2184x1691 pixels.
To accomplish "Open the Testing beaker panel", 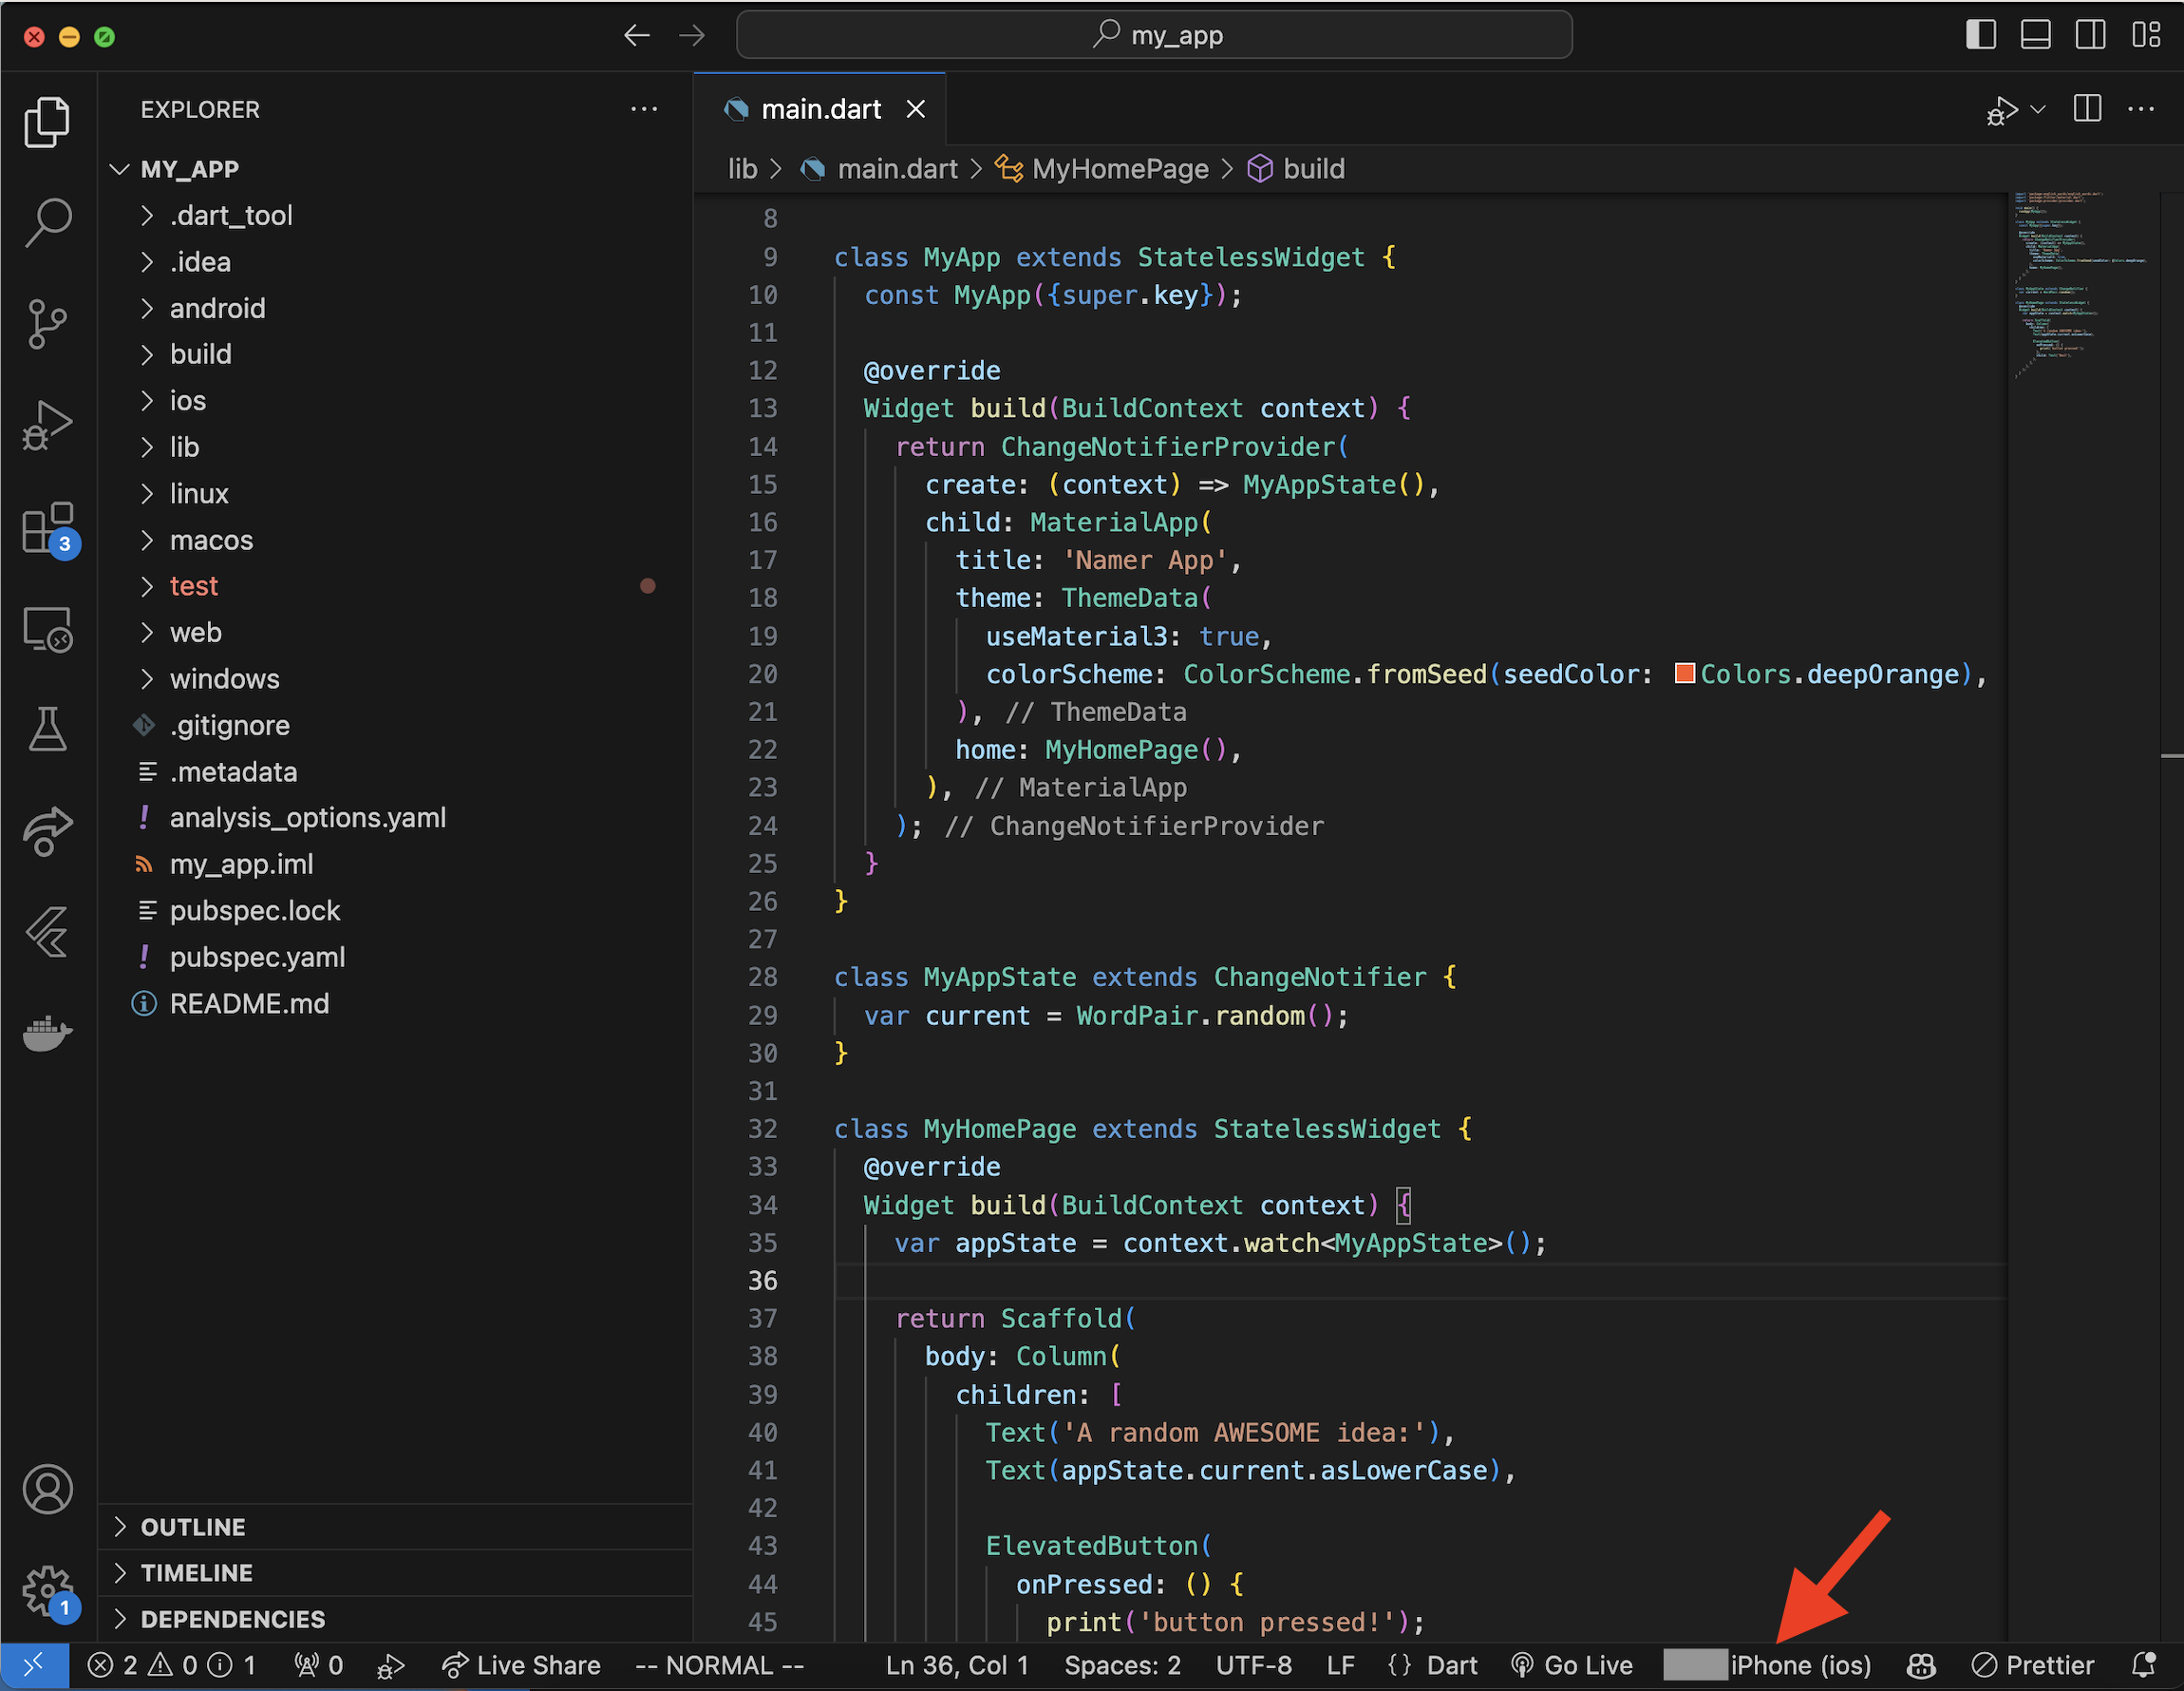I will pos(47,729).
